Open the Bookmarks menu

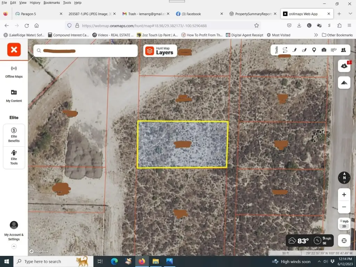coord(51,2)
